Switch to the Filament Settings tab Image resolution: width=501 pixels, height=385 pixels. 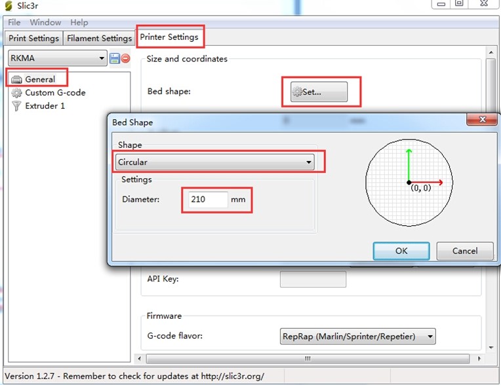tap(99, 39)
